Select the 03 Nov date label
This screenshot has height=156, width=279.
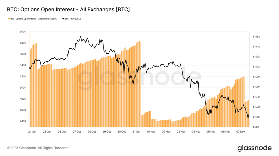coord(181,132)
